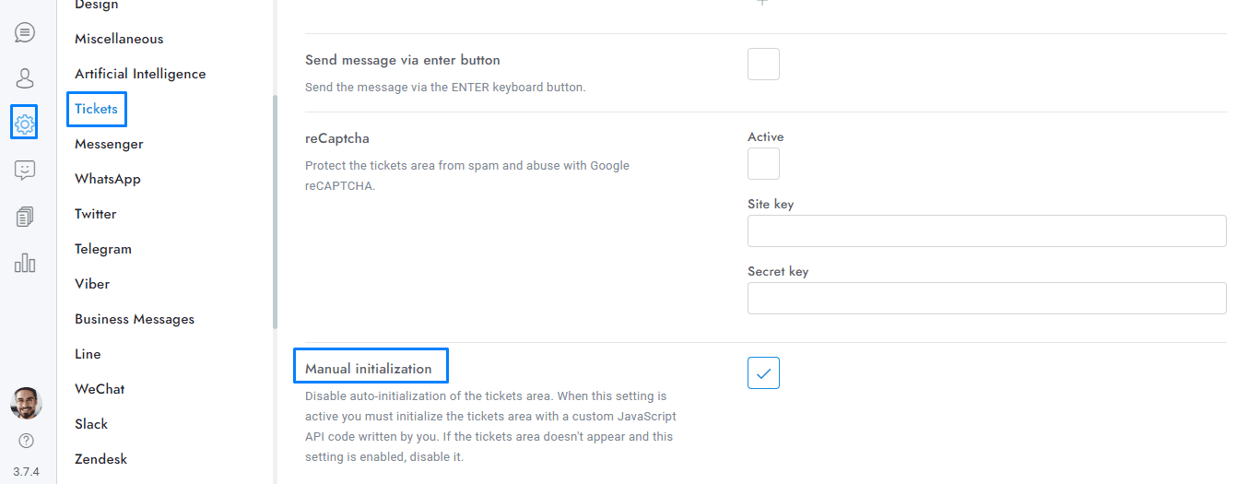Enable the reCaptcha Active checkbox
This screenshot has width=1237, height=484.
tap(763, 164)
